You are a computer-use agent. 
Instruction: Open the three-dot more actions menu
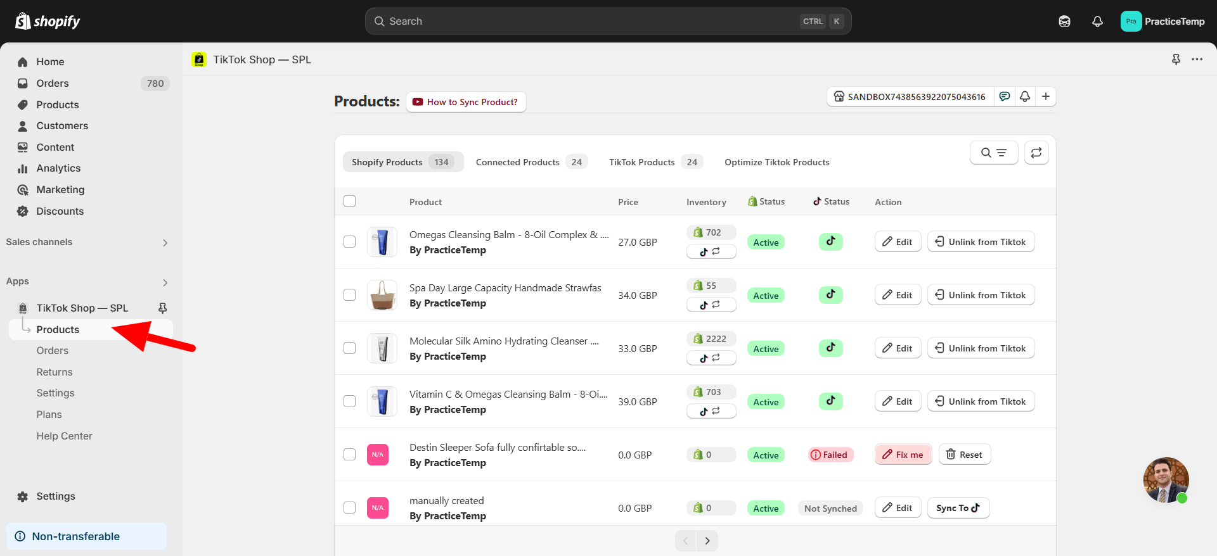pos(1197,60)
